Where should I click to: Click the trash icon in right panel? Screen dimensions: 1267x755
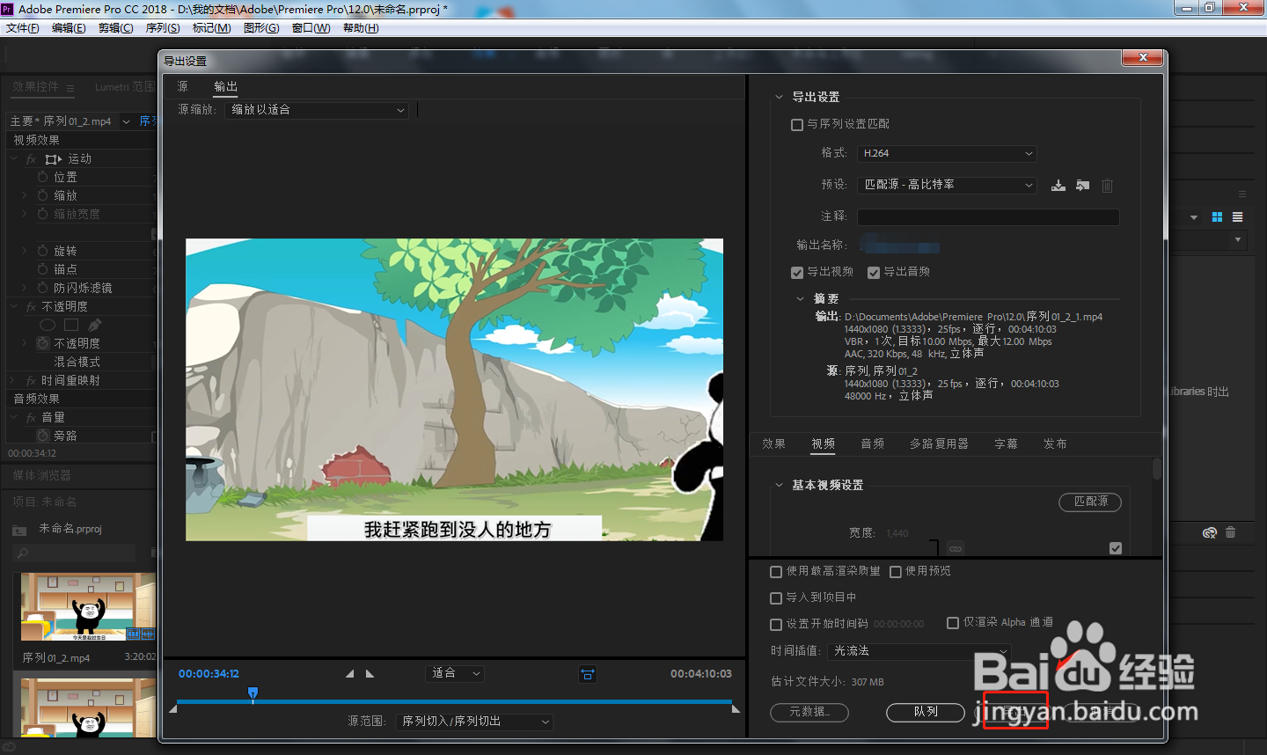[x=1231, y=532]
